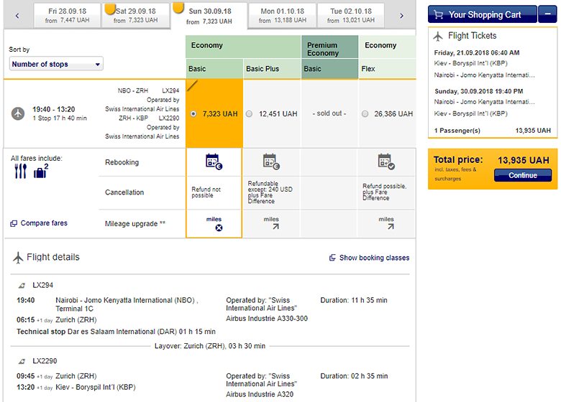
Task: Click the baggage allowance suitcase icon
Action: pos(40,171)
